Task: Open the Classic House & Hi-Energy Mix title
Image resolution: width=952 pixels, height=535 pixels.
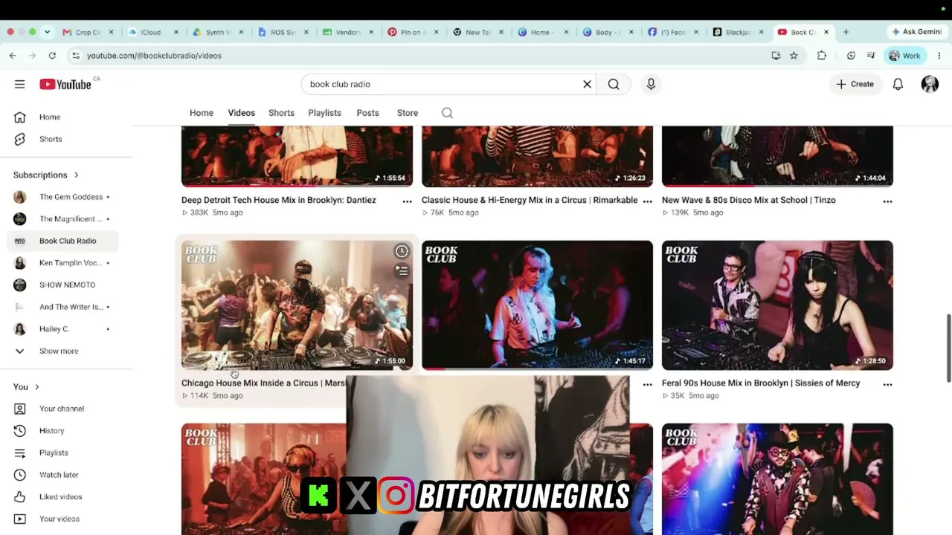Action: [x=530, y=200]
